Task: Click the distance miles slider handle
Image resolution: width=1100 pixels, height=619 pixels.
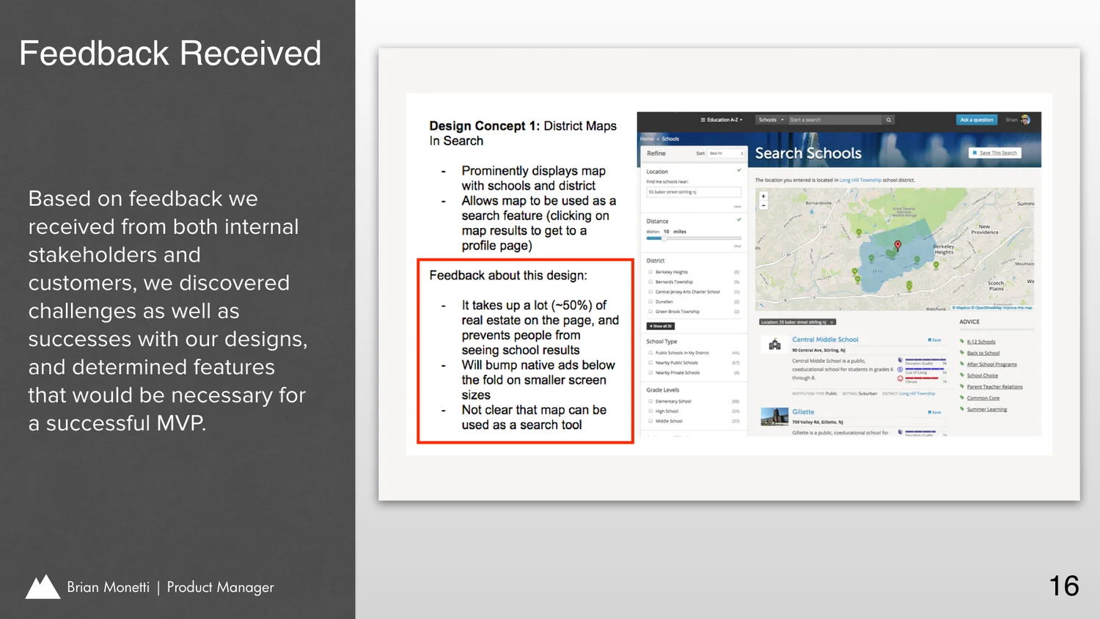Action: click(664, 238)
